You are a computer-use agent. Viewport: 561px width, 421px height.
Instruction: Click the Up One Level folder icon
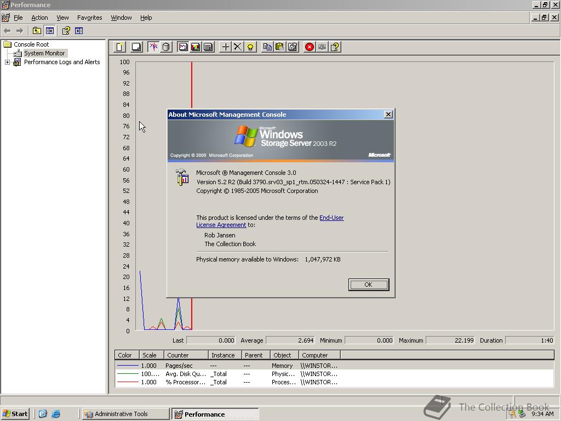[x=37, y=31]
